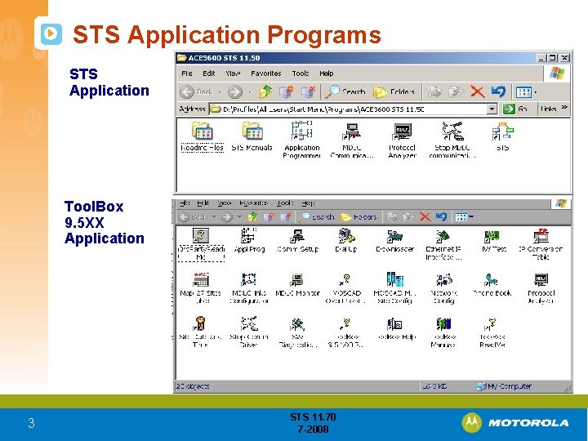Click Undo arrow in STS window toolbar
Image resolution: width=588 pixels, height=441 pixels.
[x=498, y=91]
